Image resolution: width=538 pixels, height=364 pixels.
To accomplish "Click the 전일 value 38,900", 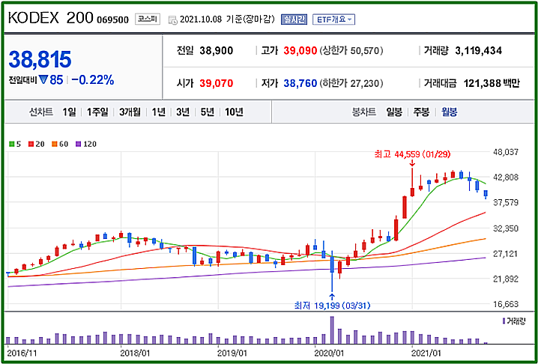I will [x=216, y=51].
